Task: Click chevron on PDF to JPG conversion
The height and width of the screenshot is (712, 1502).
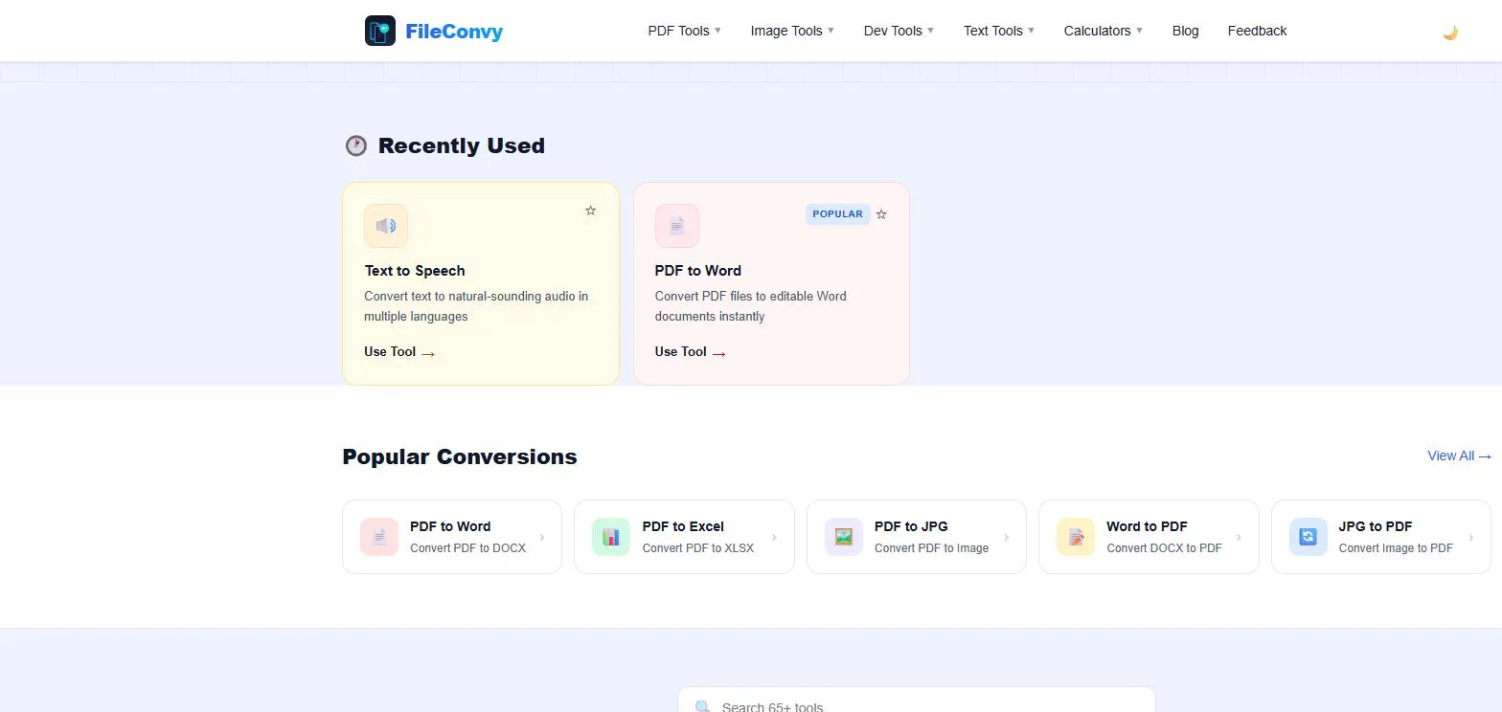Action: click(x=1006, y=537)
